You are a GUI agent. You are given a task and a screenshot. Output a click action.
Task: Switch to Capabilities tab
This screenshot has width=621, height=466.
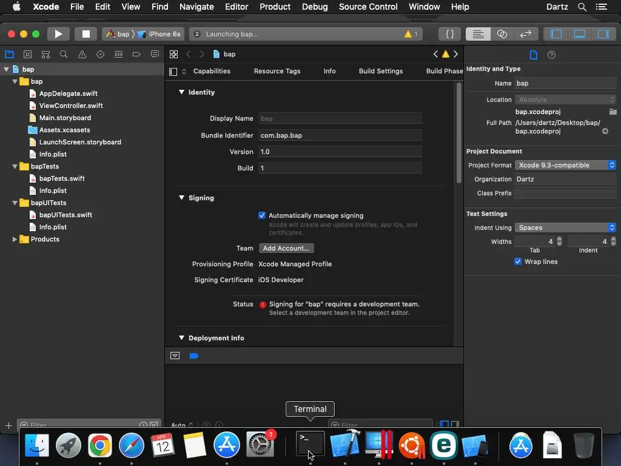tap(212, 72)
